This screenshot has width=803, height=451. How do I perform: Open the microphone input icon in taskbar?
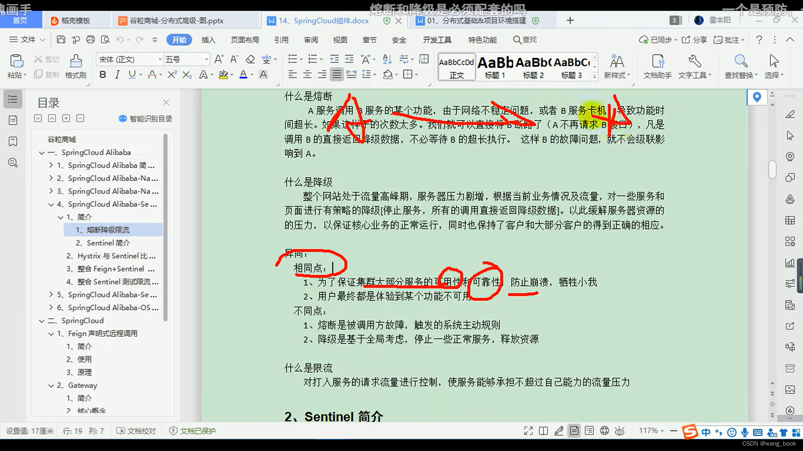(744, 433)
